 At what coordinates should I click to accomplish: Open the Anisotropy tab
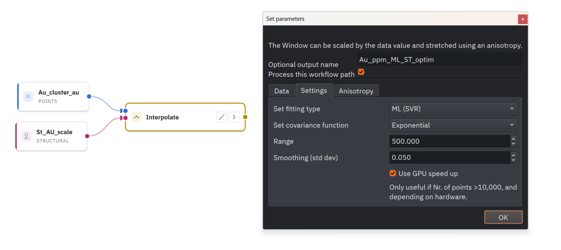click(356, 91)
